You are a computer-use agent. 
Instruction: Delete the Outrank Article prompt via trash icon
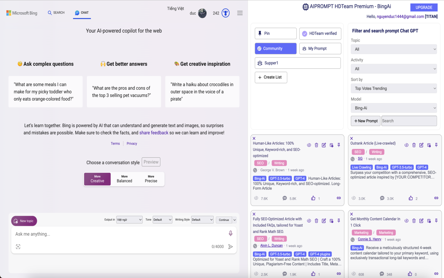coord(414,145)
